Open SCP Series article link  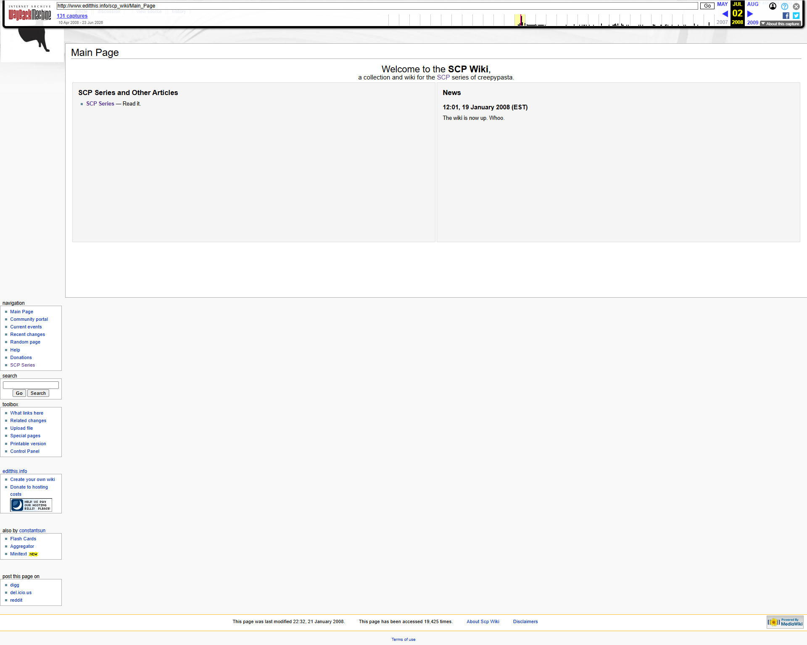click(100, 104)
